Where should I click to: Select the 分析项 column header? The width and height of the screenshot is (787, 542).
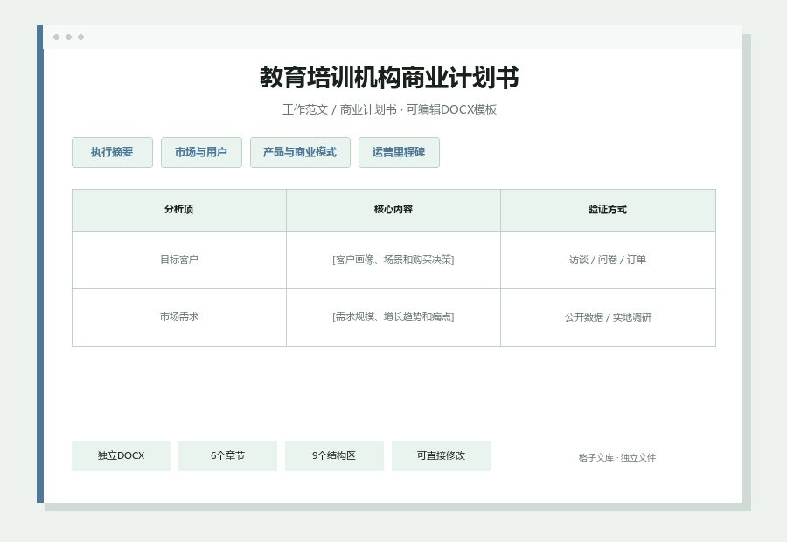tap(179, 210)
